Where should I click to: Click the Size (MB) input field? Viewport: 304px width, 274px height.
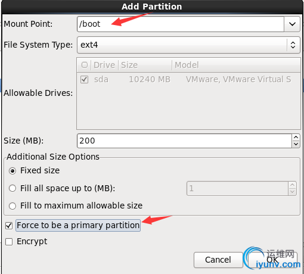click(x=184, y=141)
